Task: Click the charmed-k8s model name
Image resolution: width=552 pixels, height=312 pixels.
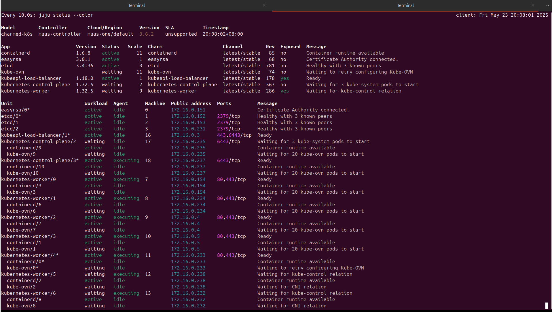Action: pos(17,34)
